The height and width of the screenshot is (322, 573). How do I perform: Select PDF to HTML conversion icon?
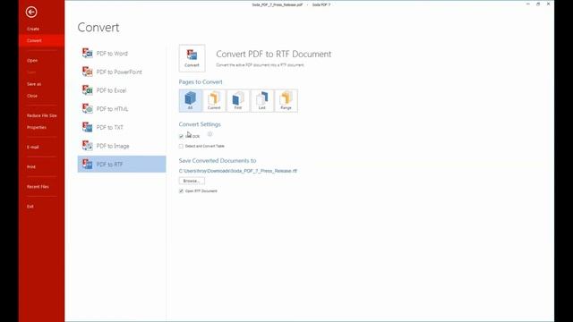pos(88,109)
